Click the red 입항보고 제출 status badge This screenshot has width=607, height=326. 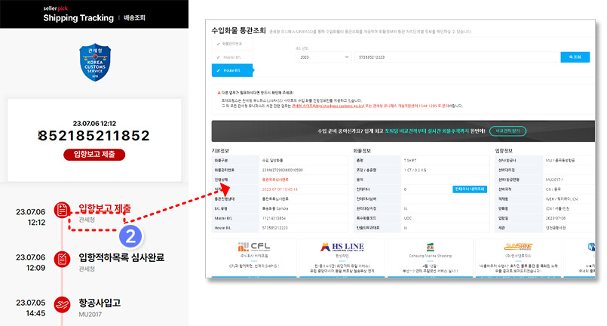pos(94,155)
